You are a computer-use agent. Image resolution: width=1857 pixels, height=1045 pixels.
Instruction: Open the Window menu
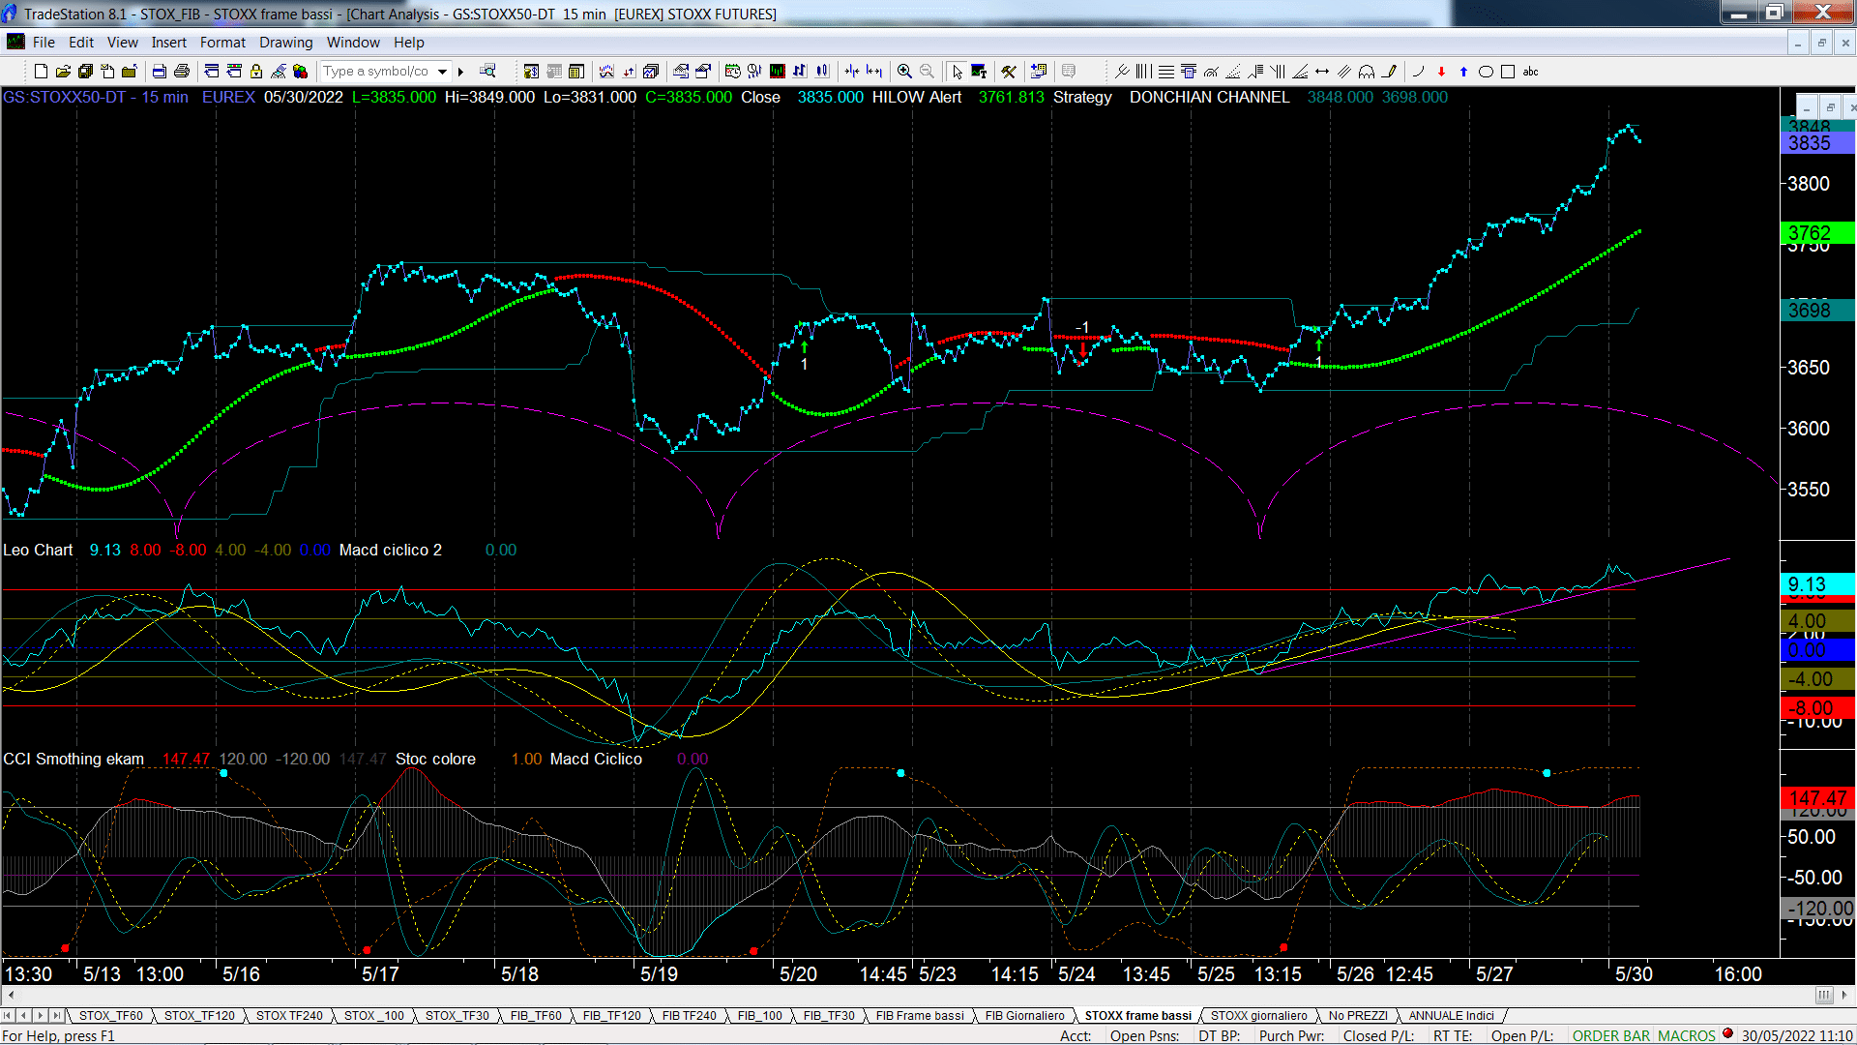coord(353,43)
